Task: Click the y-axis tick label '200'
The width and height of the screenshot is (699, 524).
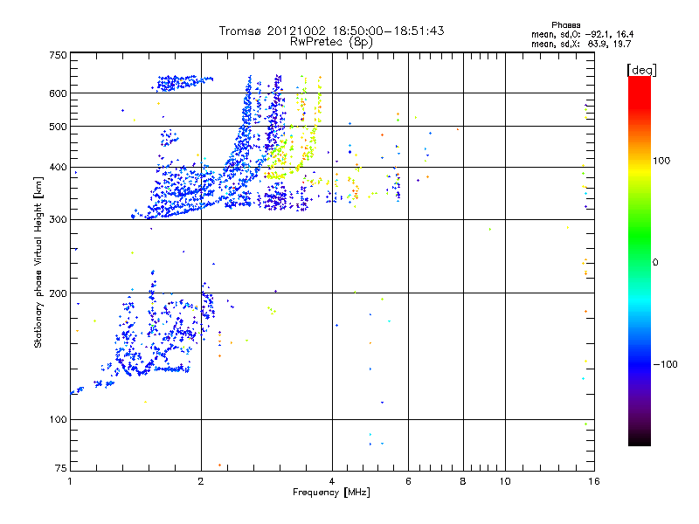Action: [58, 293]
